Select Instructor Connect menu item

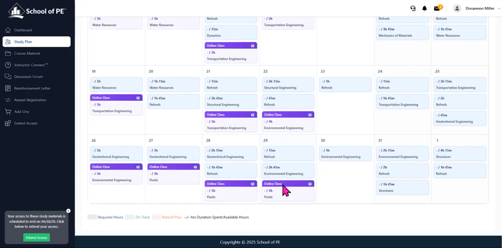31,65
